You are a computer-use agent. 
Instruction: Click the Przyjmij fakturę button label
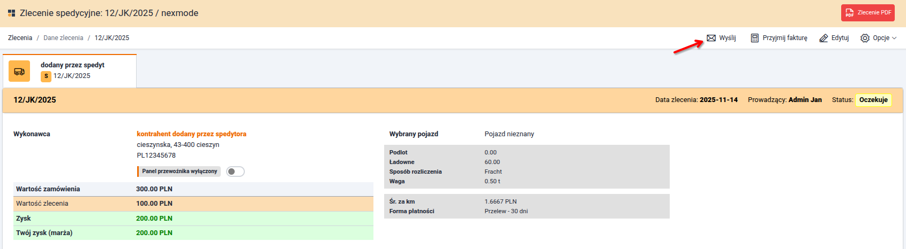784,38
